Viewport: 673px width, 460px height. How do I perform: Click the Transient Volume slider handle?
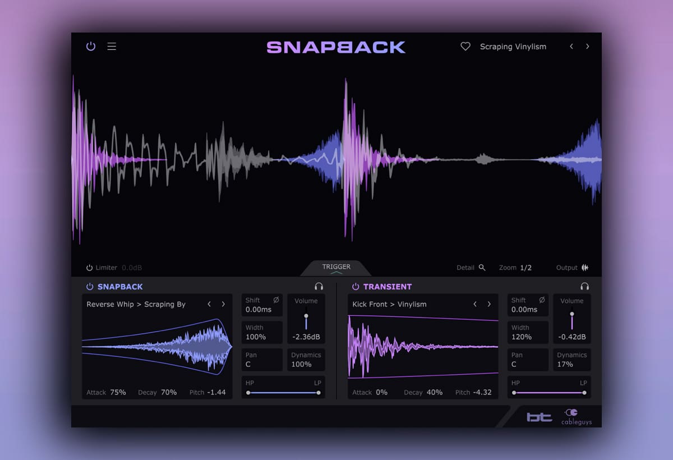pos(572,314)
